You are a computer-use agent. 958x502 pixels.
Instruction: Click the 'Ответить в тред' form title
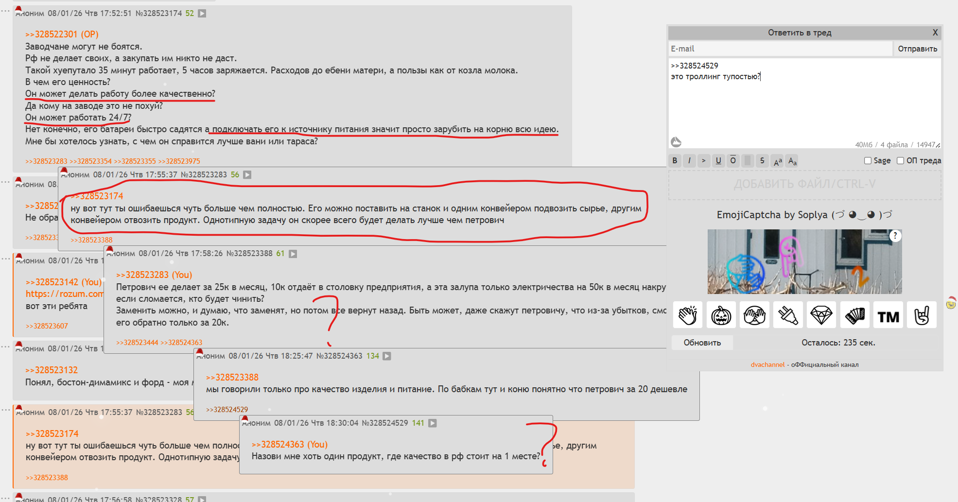[x=800, y=33]
